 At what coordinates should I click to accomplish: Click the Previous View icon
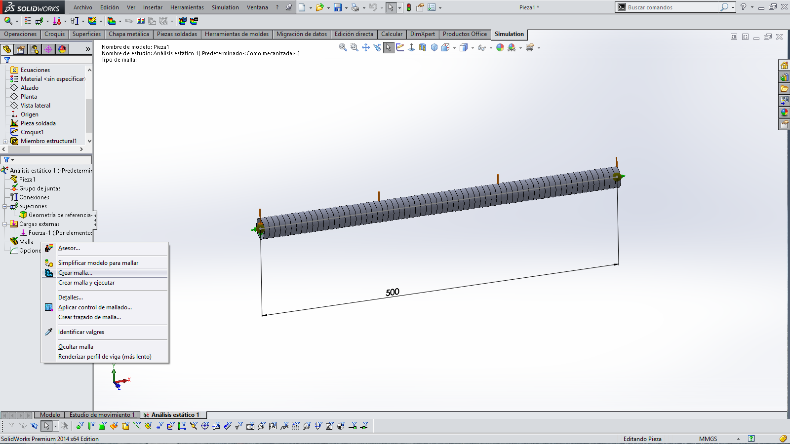377,47
